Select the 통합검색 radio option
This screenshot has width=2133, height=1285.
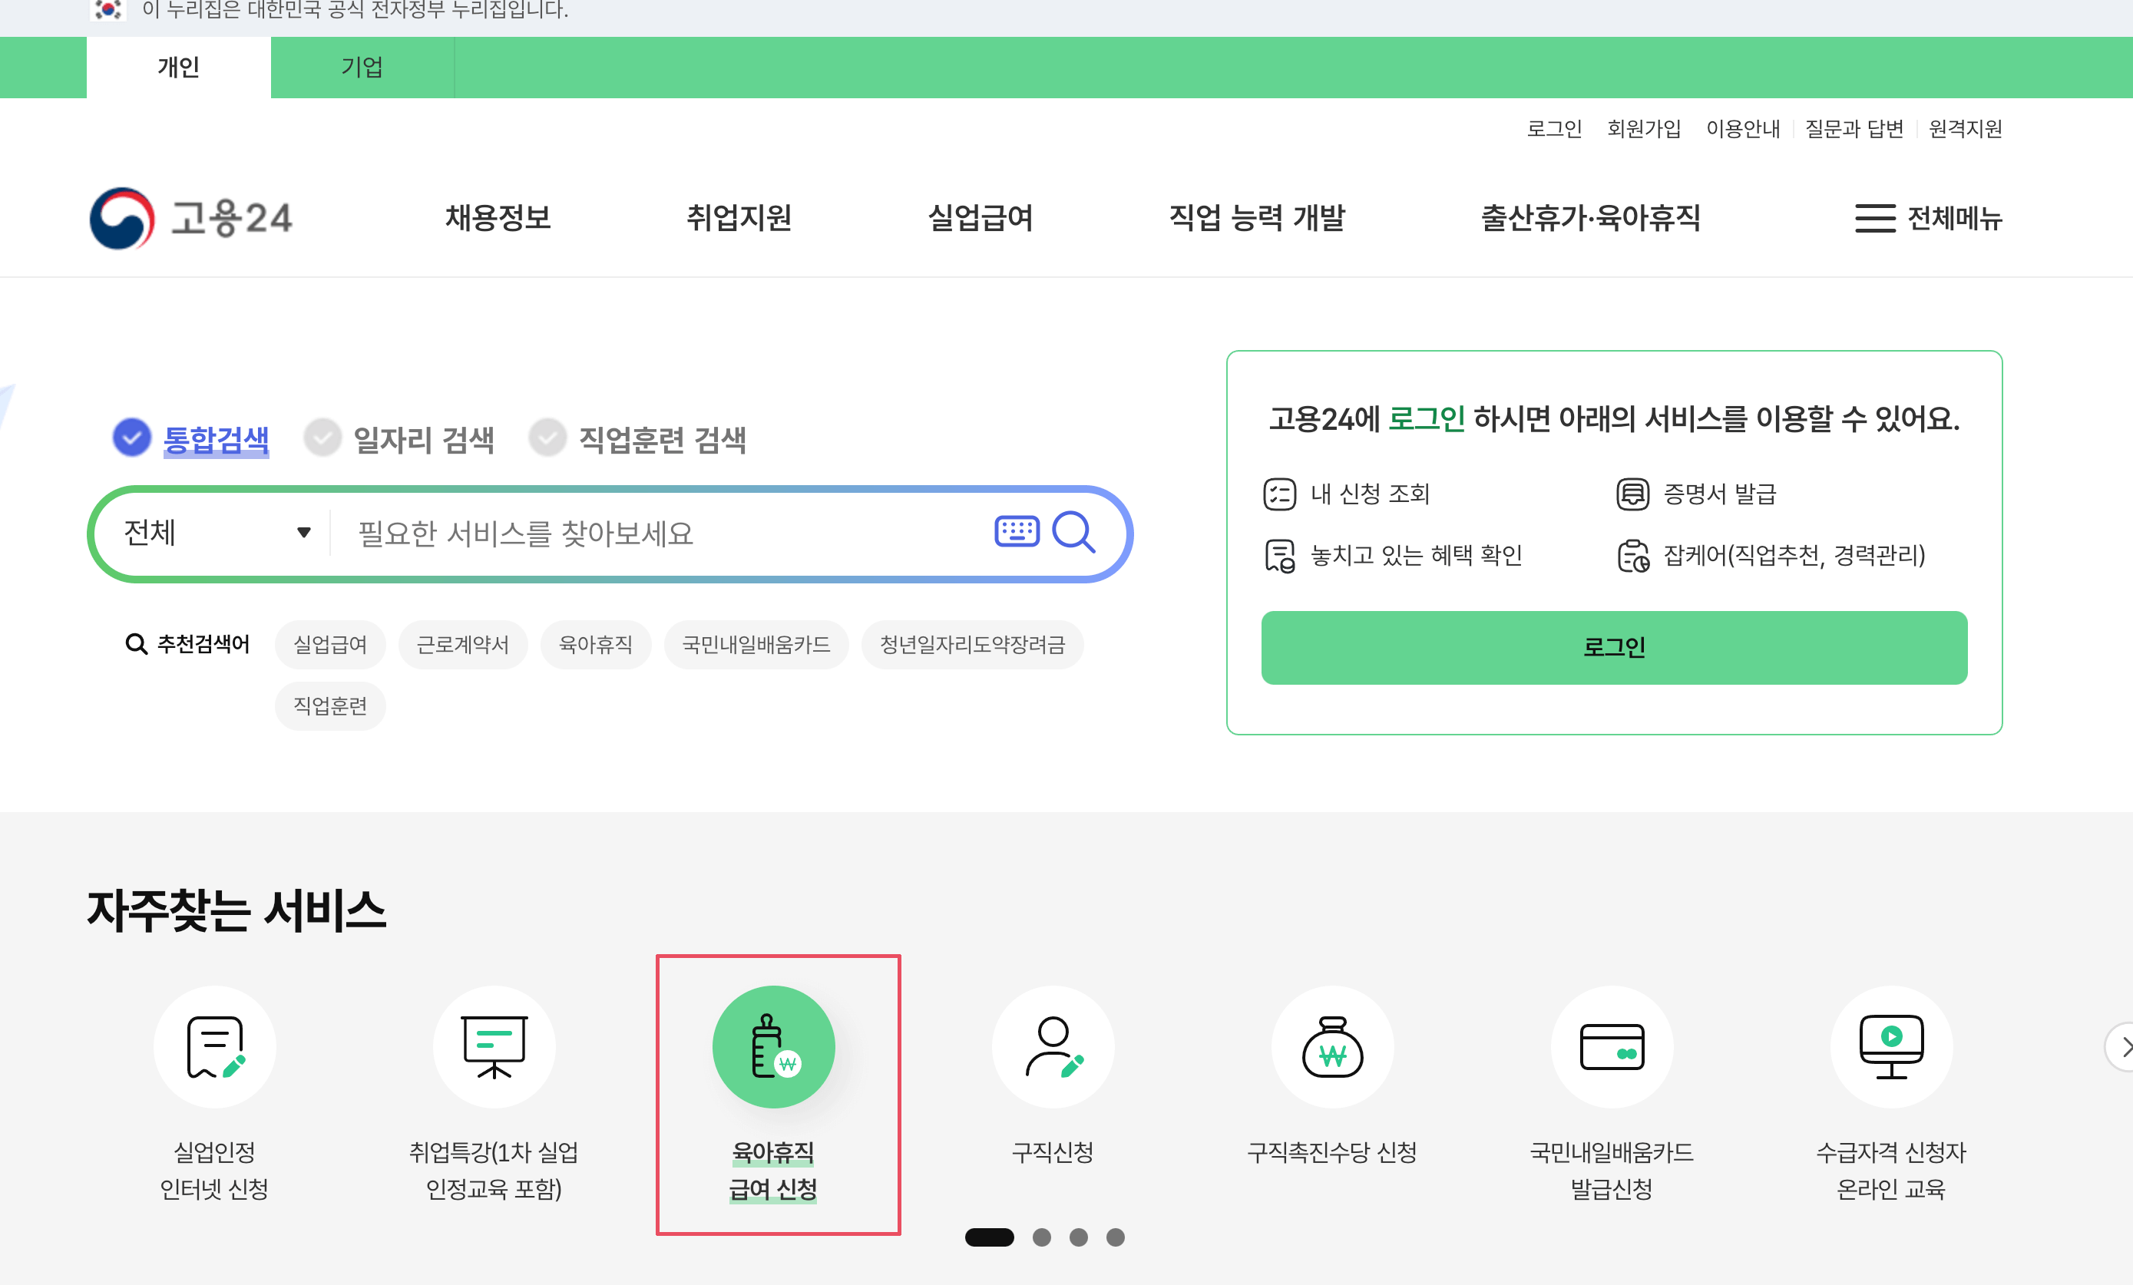pos(131,438)
